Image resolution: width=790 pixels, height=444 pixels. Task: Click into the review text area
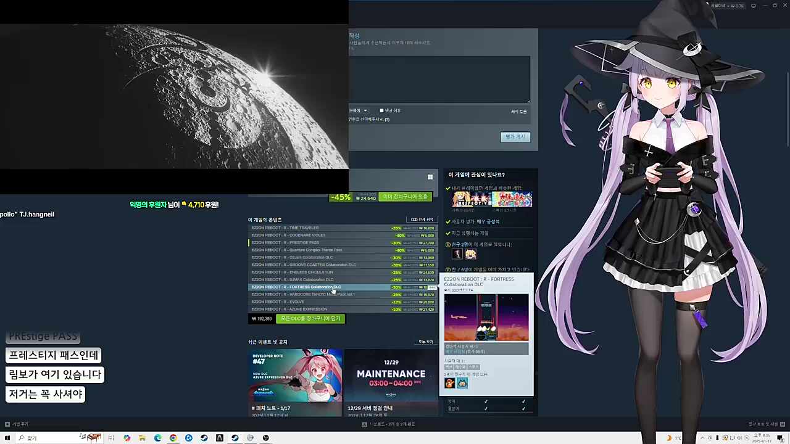(x=439, y=80)
